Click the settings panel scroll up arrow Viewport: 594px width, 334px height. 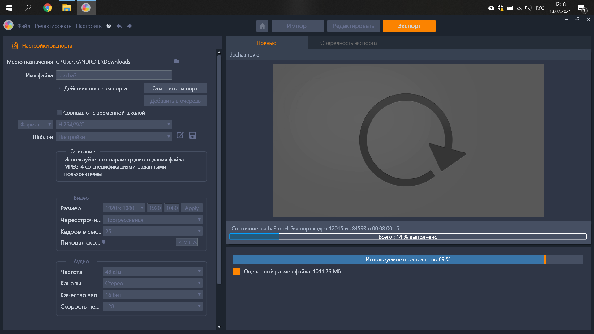click(219, 52)
